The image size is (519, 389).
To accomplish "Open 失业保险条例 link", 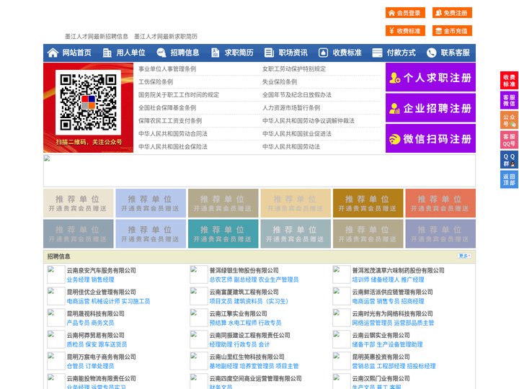I will pyautogui.click(x=280, y=81).
